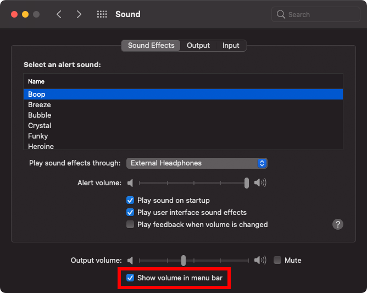The width and height of the screenshot is (367, 293).
Task: Switch to the Output tab
Action: point(198,46)
